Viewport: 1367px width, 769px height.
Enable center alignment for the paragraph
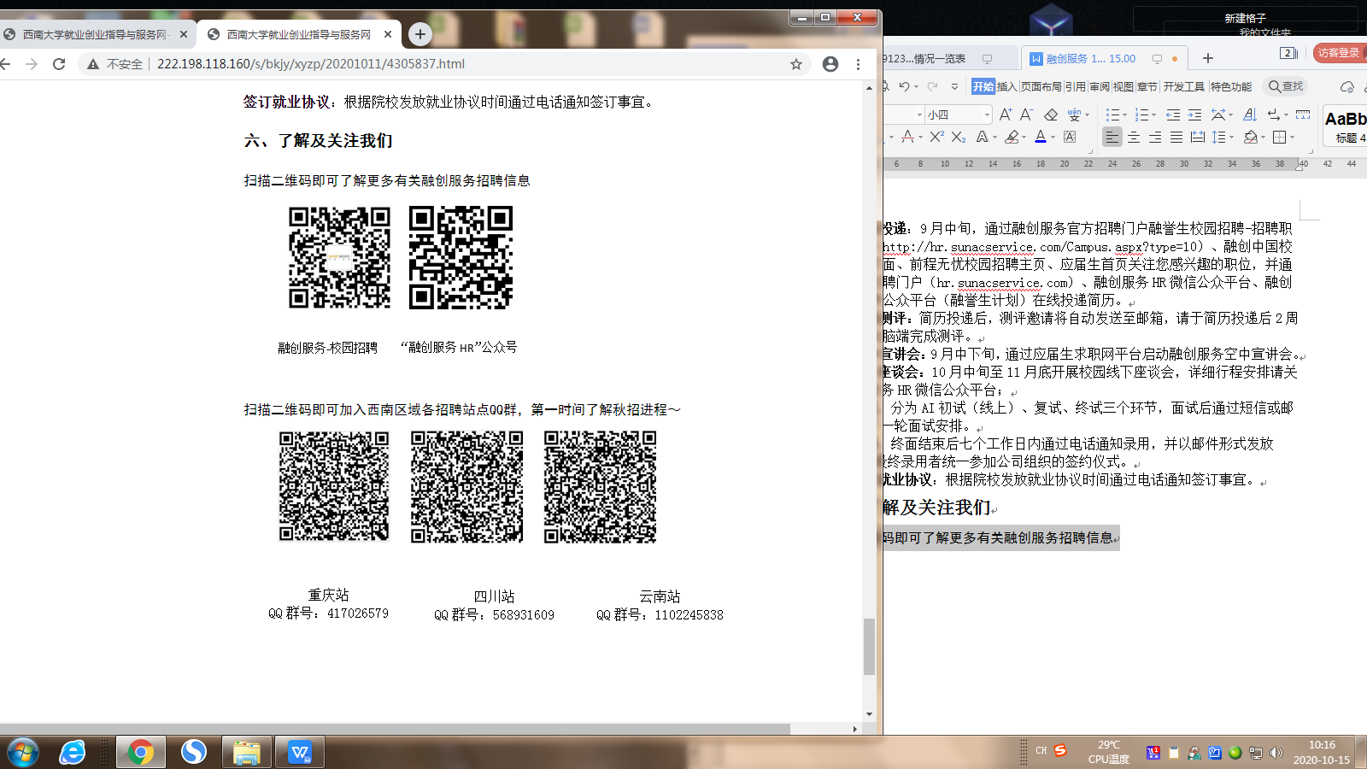click(x=1134, y=137)
